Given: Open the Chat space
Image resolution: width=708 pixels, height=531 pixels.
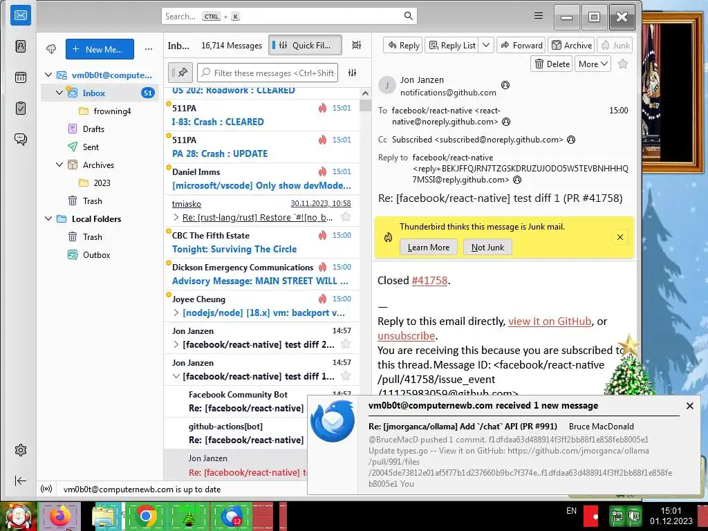Looking at the screenshot, I should coord(21,139).
